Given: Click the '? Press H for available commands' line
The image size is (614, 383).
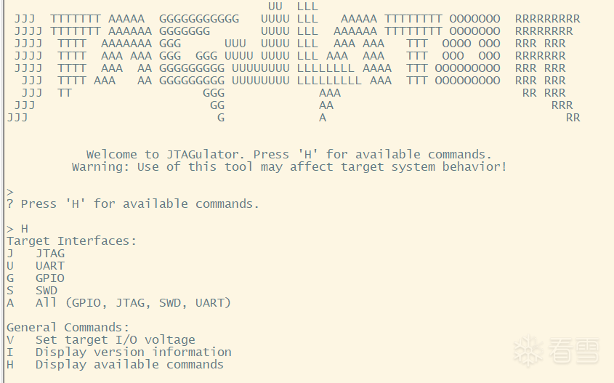Looking at the screenshot, I should [x=132, y=203].
